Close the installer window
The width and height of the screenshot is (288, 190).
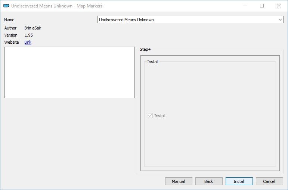[x=279, y=6]
